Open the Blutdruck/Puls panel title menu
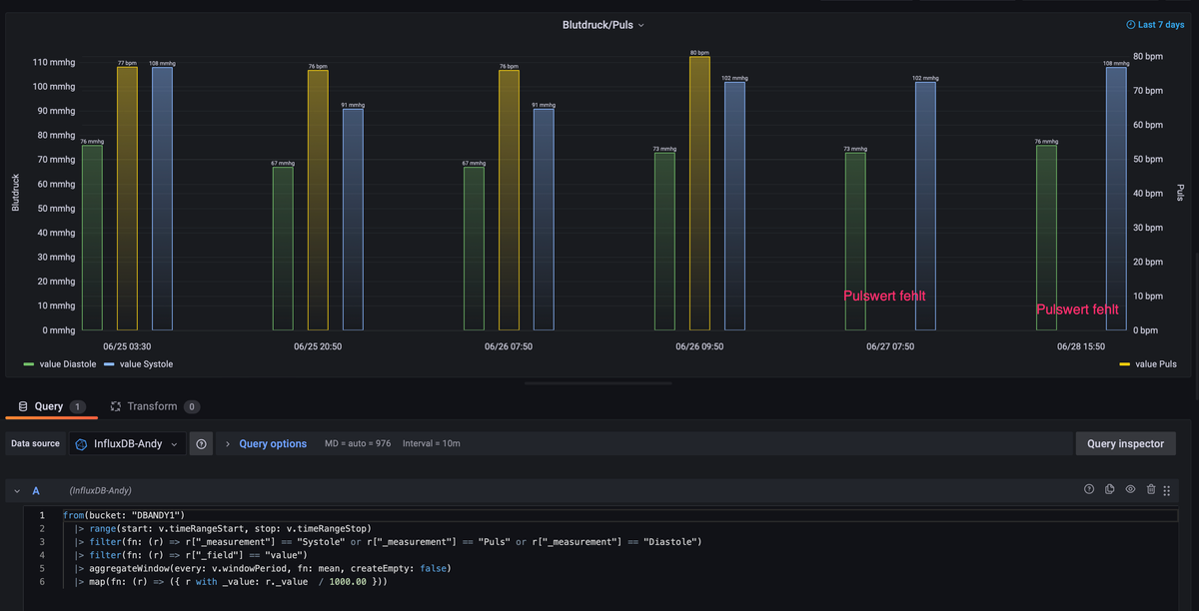The width and height of the screenshot is (1199, 611). coord(603,24)
